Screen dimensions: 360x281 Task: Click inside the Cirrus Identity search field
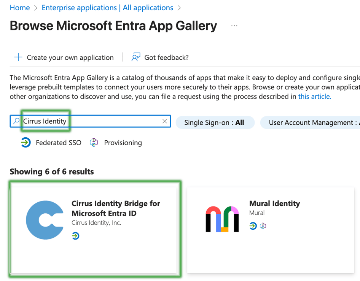[x=107, y=121]
